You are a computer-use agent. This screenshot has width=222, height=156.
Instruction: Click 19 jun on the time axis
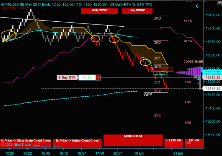(139, 154)
